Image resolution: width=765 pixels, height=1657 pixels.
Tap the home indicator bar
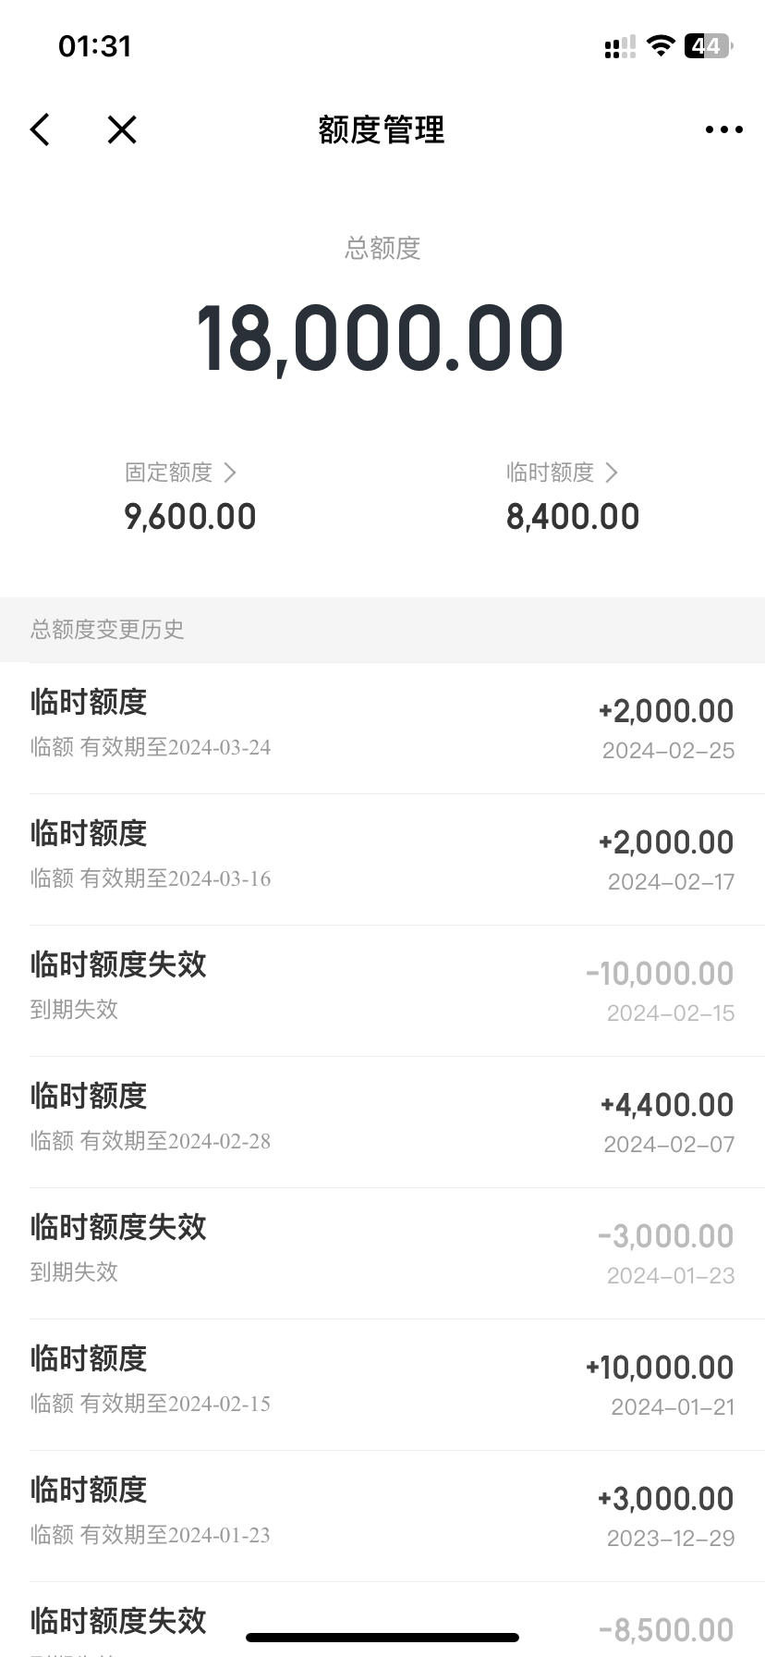382,1638
